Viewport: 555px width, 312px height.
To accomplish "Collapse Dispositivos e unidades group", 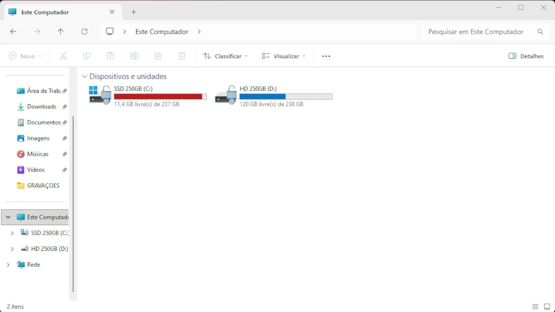I will coord(85,76).
